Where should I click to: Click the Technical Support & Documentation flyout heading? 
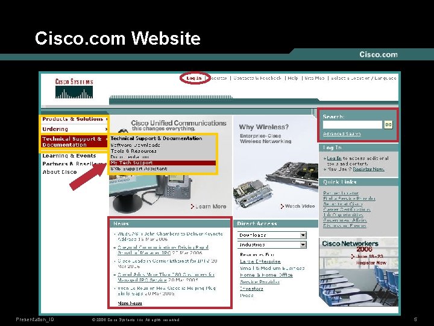tap(156, 138)
